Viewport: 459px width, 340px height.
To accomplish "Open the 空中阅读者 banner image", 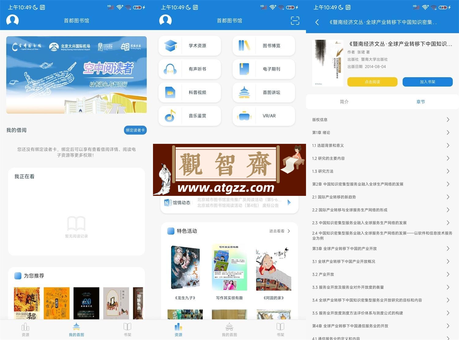I will click(76, 75).
